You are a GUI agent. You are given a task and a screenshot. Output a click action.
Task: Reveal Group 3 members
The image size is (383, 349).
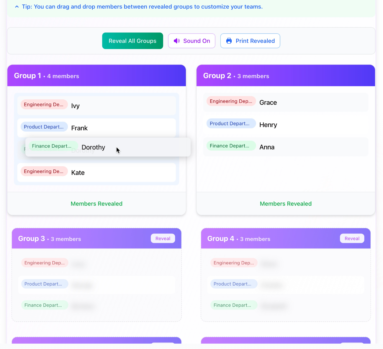coord(163,238)
